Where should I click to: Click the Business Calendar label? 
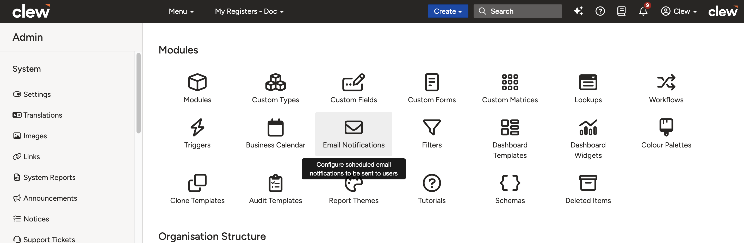276,145
